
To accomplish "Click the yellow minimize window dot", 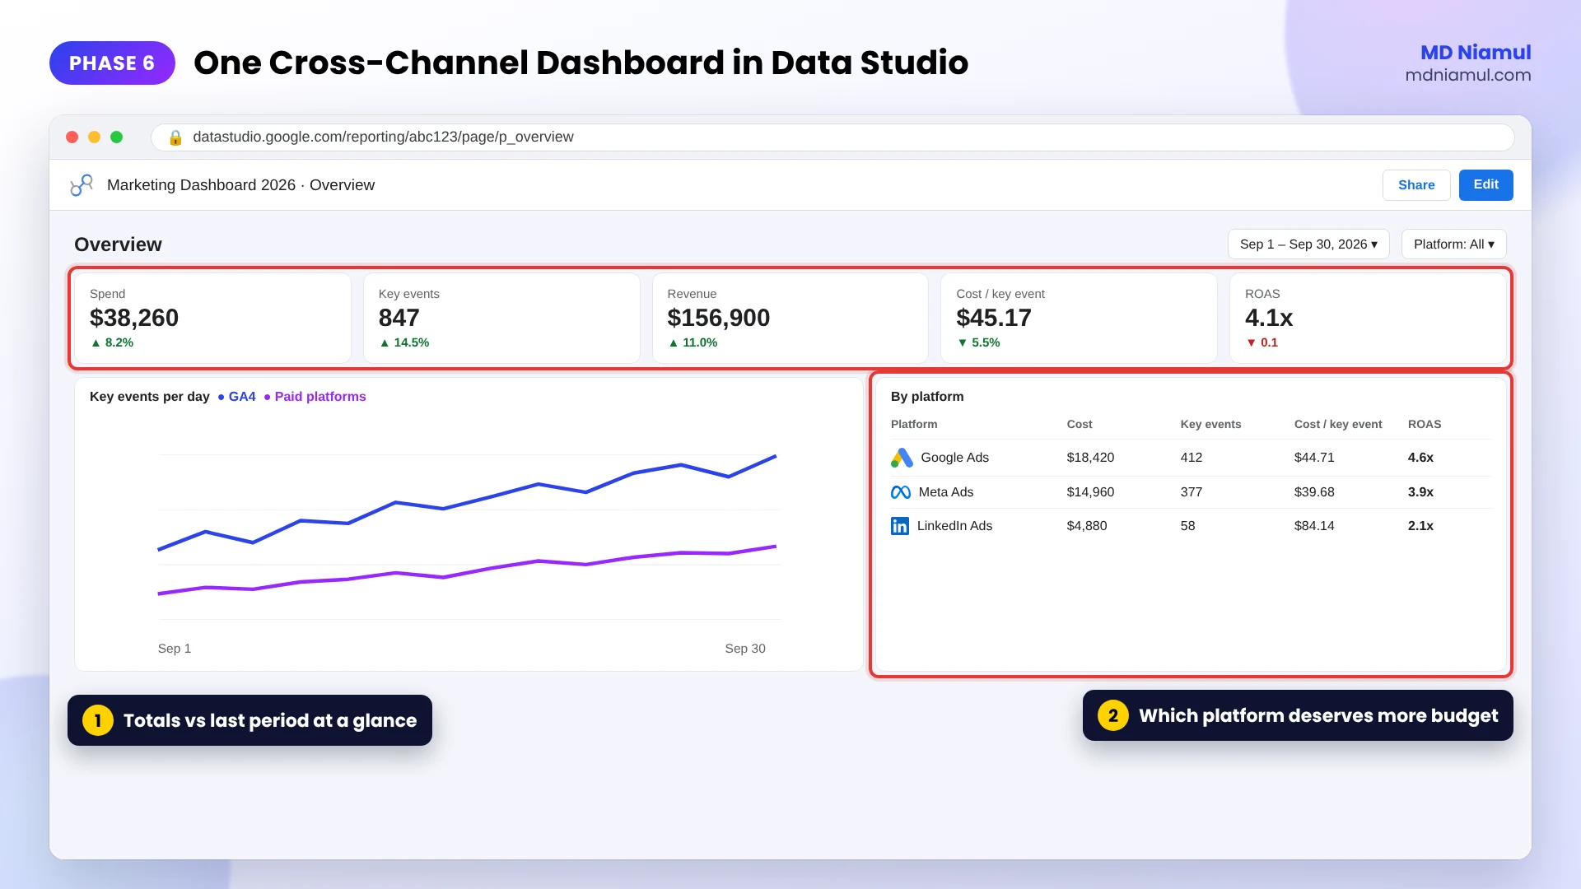I will (x=94, y=137).
